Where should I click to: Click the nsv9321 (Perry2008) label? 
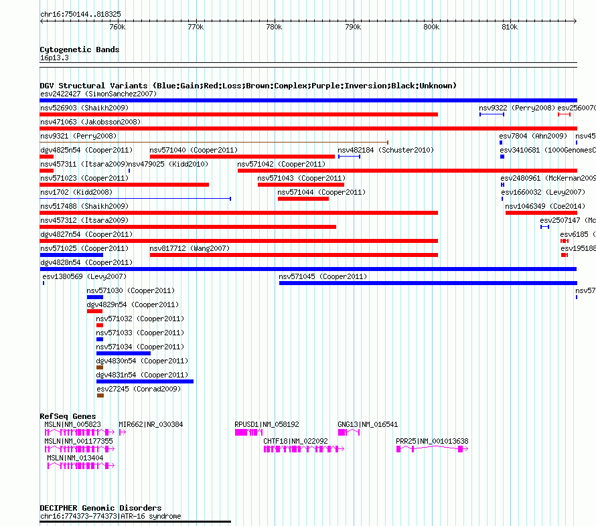(x=78, y=136)
